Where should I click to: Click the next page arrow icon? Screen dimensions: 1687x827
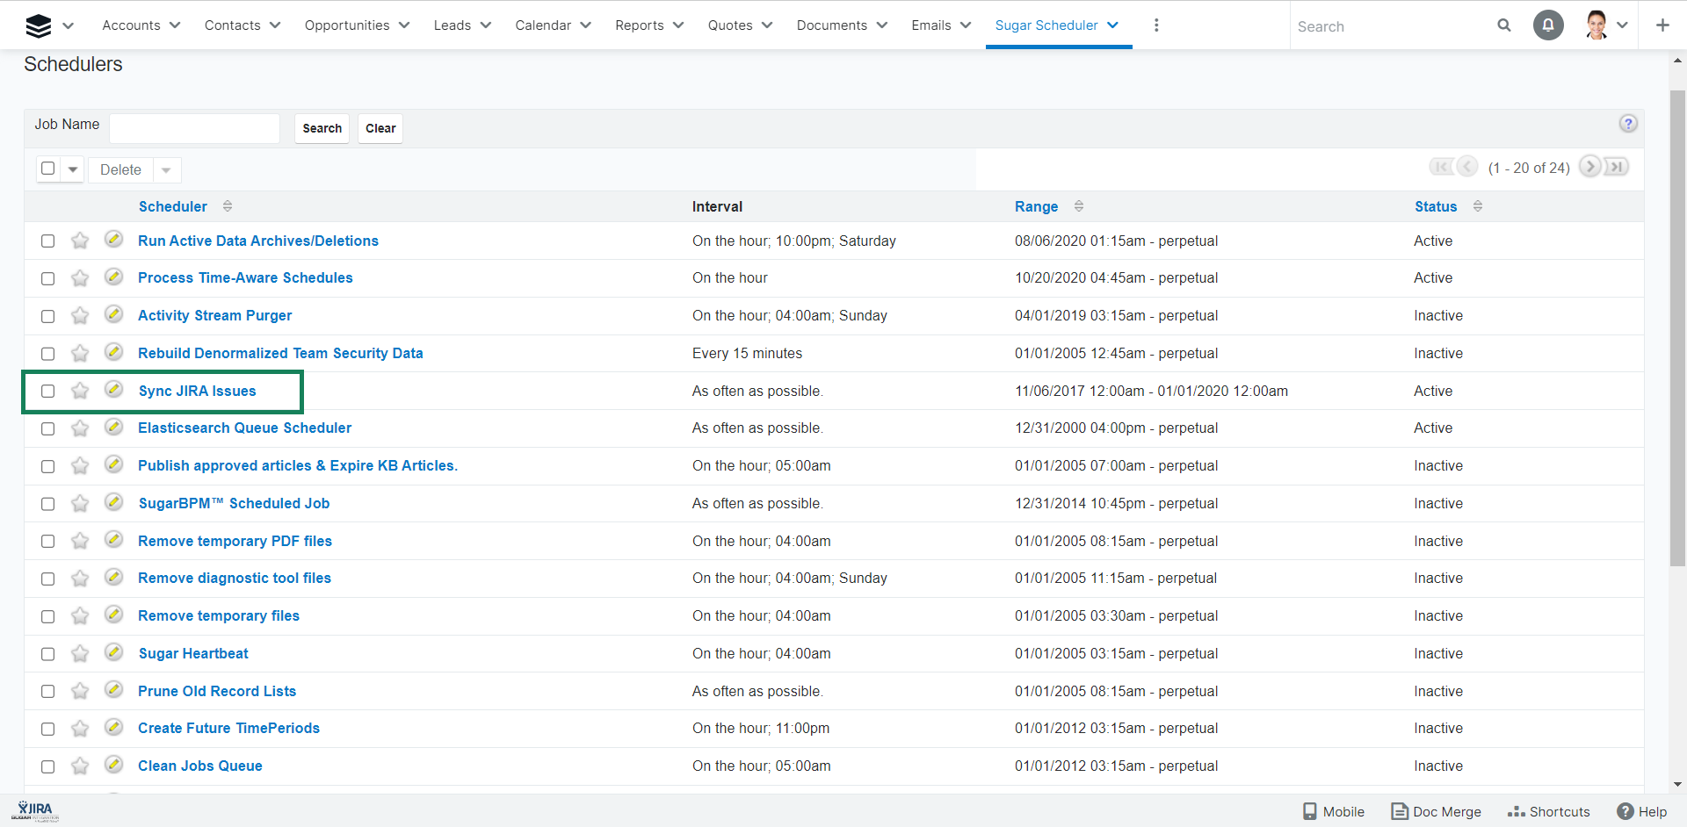(x=1589, y=167)
